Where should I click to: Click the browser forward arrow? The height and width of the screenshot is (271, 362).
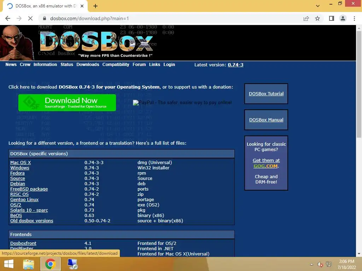[19, 18]
